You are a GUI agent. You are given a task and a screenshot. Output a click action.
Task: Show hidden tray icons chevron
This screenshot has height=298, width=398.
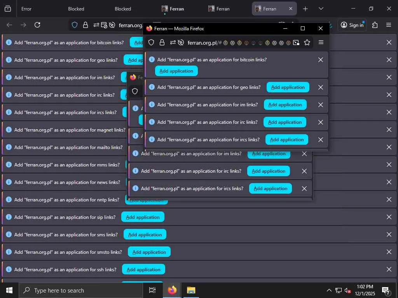[329, 290]
